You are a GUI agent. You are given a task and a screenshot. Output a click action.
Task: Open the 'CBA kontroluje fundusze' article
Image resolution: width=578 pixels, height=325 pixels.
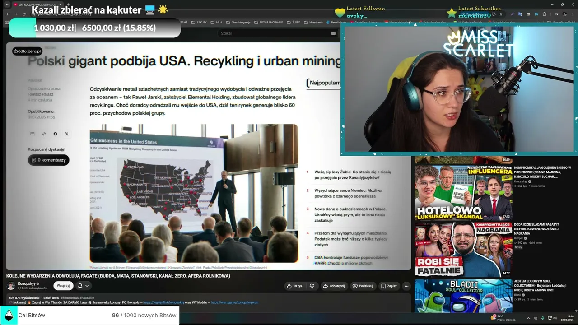tap(351, 260)
